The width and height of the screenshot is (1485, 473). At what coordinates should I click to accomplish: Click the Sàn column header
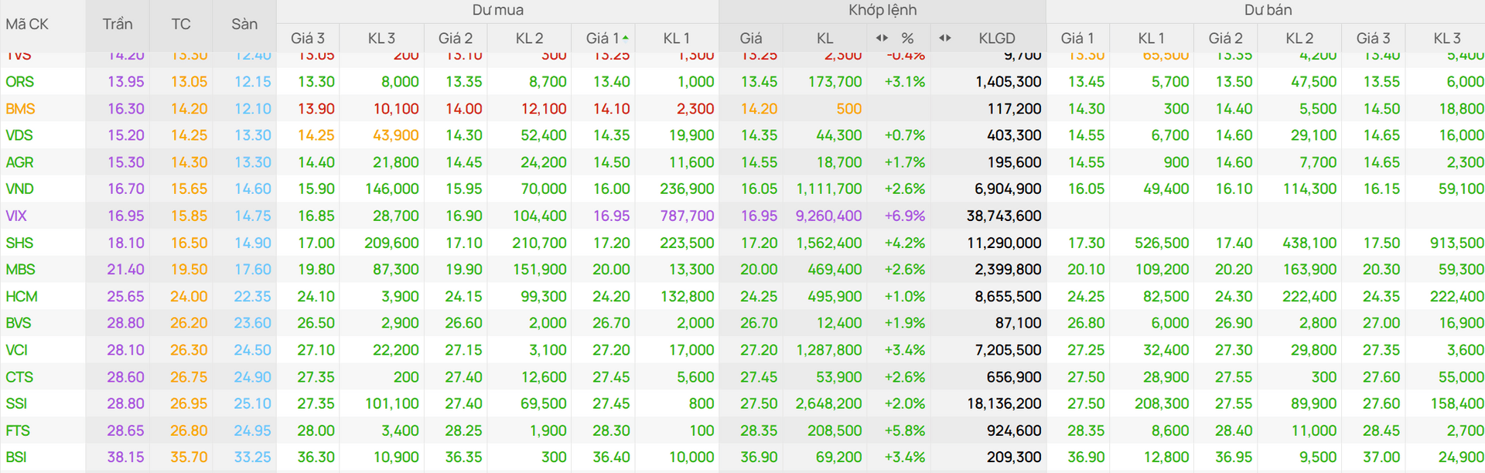(244, 24)
